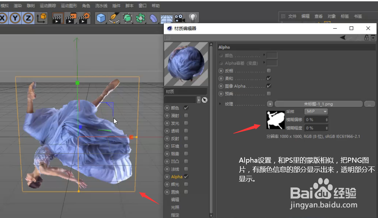Viewport: 378px width, 218px height.
Task: Enable the 透明 channel checkbox
Action: coord(186,130)
